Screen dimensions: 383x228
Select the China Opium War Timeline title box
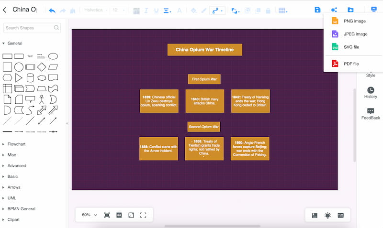coord(205,50)
